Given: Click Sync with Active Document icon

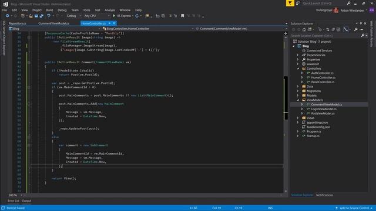Looking at the screenshot, I should click(328, 29).
